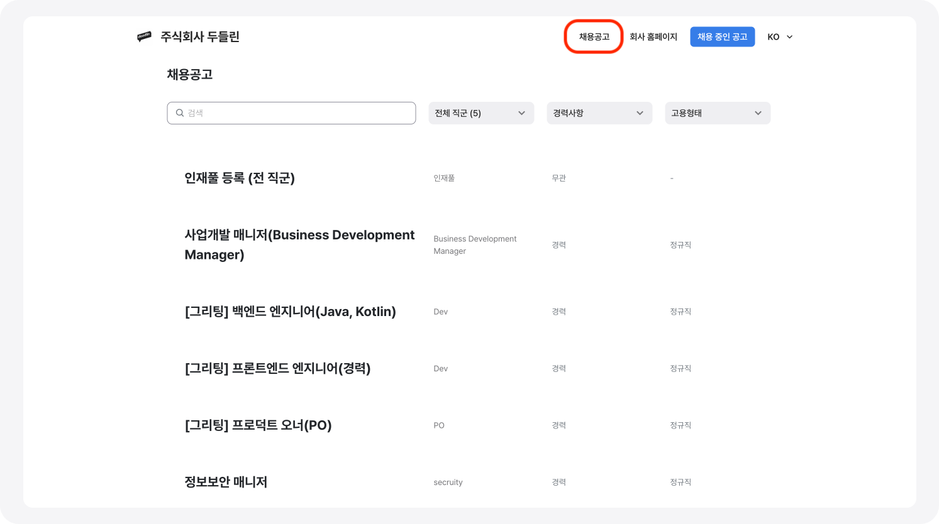Click the KO language label
Screen dimensions: 939x524
click(x=772, y=36)
